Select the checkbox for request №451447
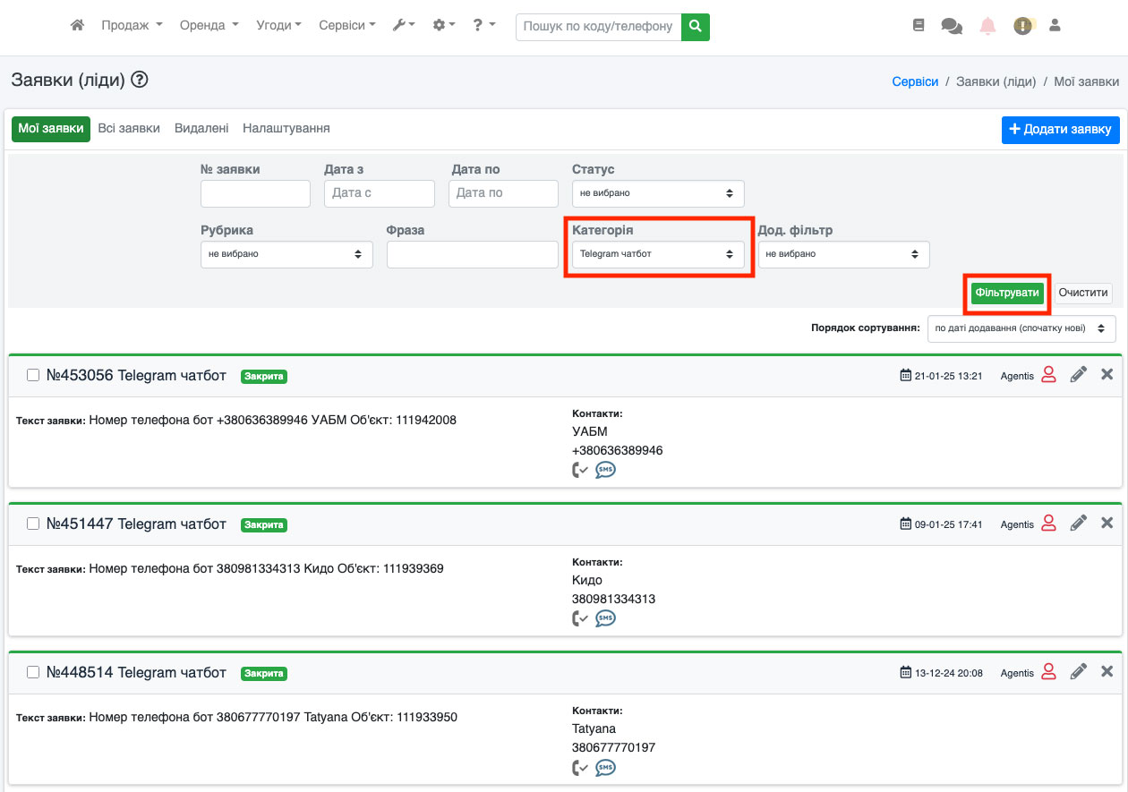 tap(33, 524)
